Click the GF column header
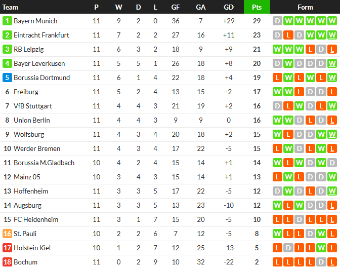This screenshot has height=268, width=340. 175,7
